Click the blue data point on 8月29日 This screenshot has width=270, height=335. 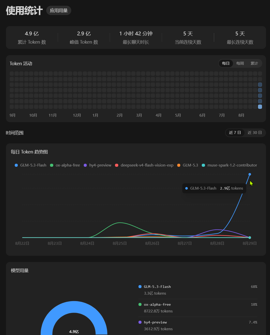[x=250, y=174]
